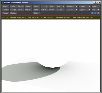Image resolution: width=102 pixels, height=93 pixels.
Task: Pause the IPR render
Action: click(13, 6)
